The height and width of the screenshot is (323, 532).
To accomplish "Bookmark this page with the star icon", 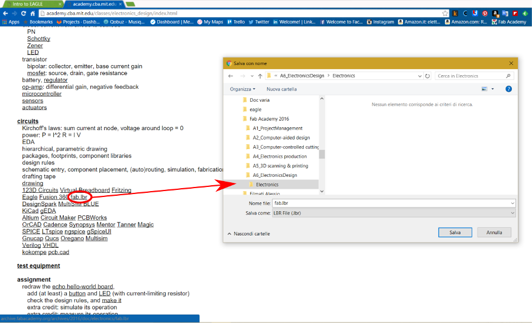I will [x=445, y=13].
